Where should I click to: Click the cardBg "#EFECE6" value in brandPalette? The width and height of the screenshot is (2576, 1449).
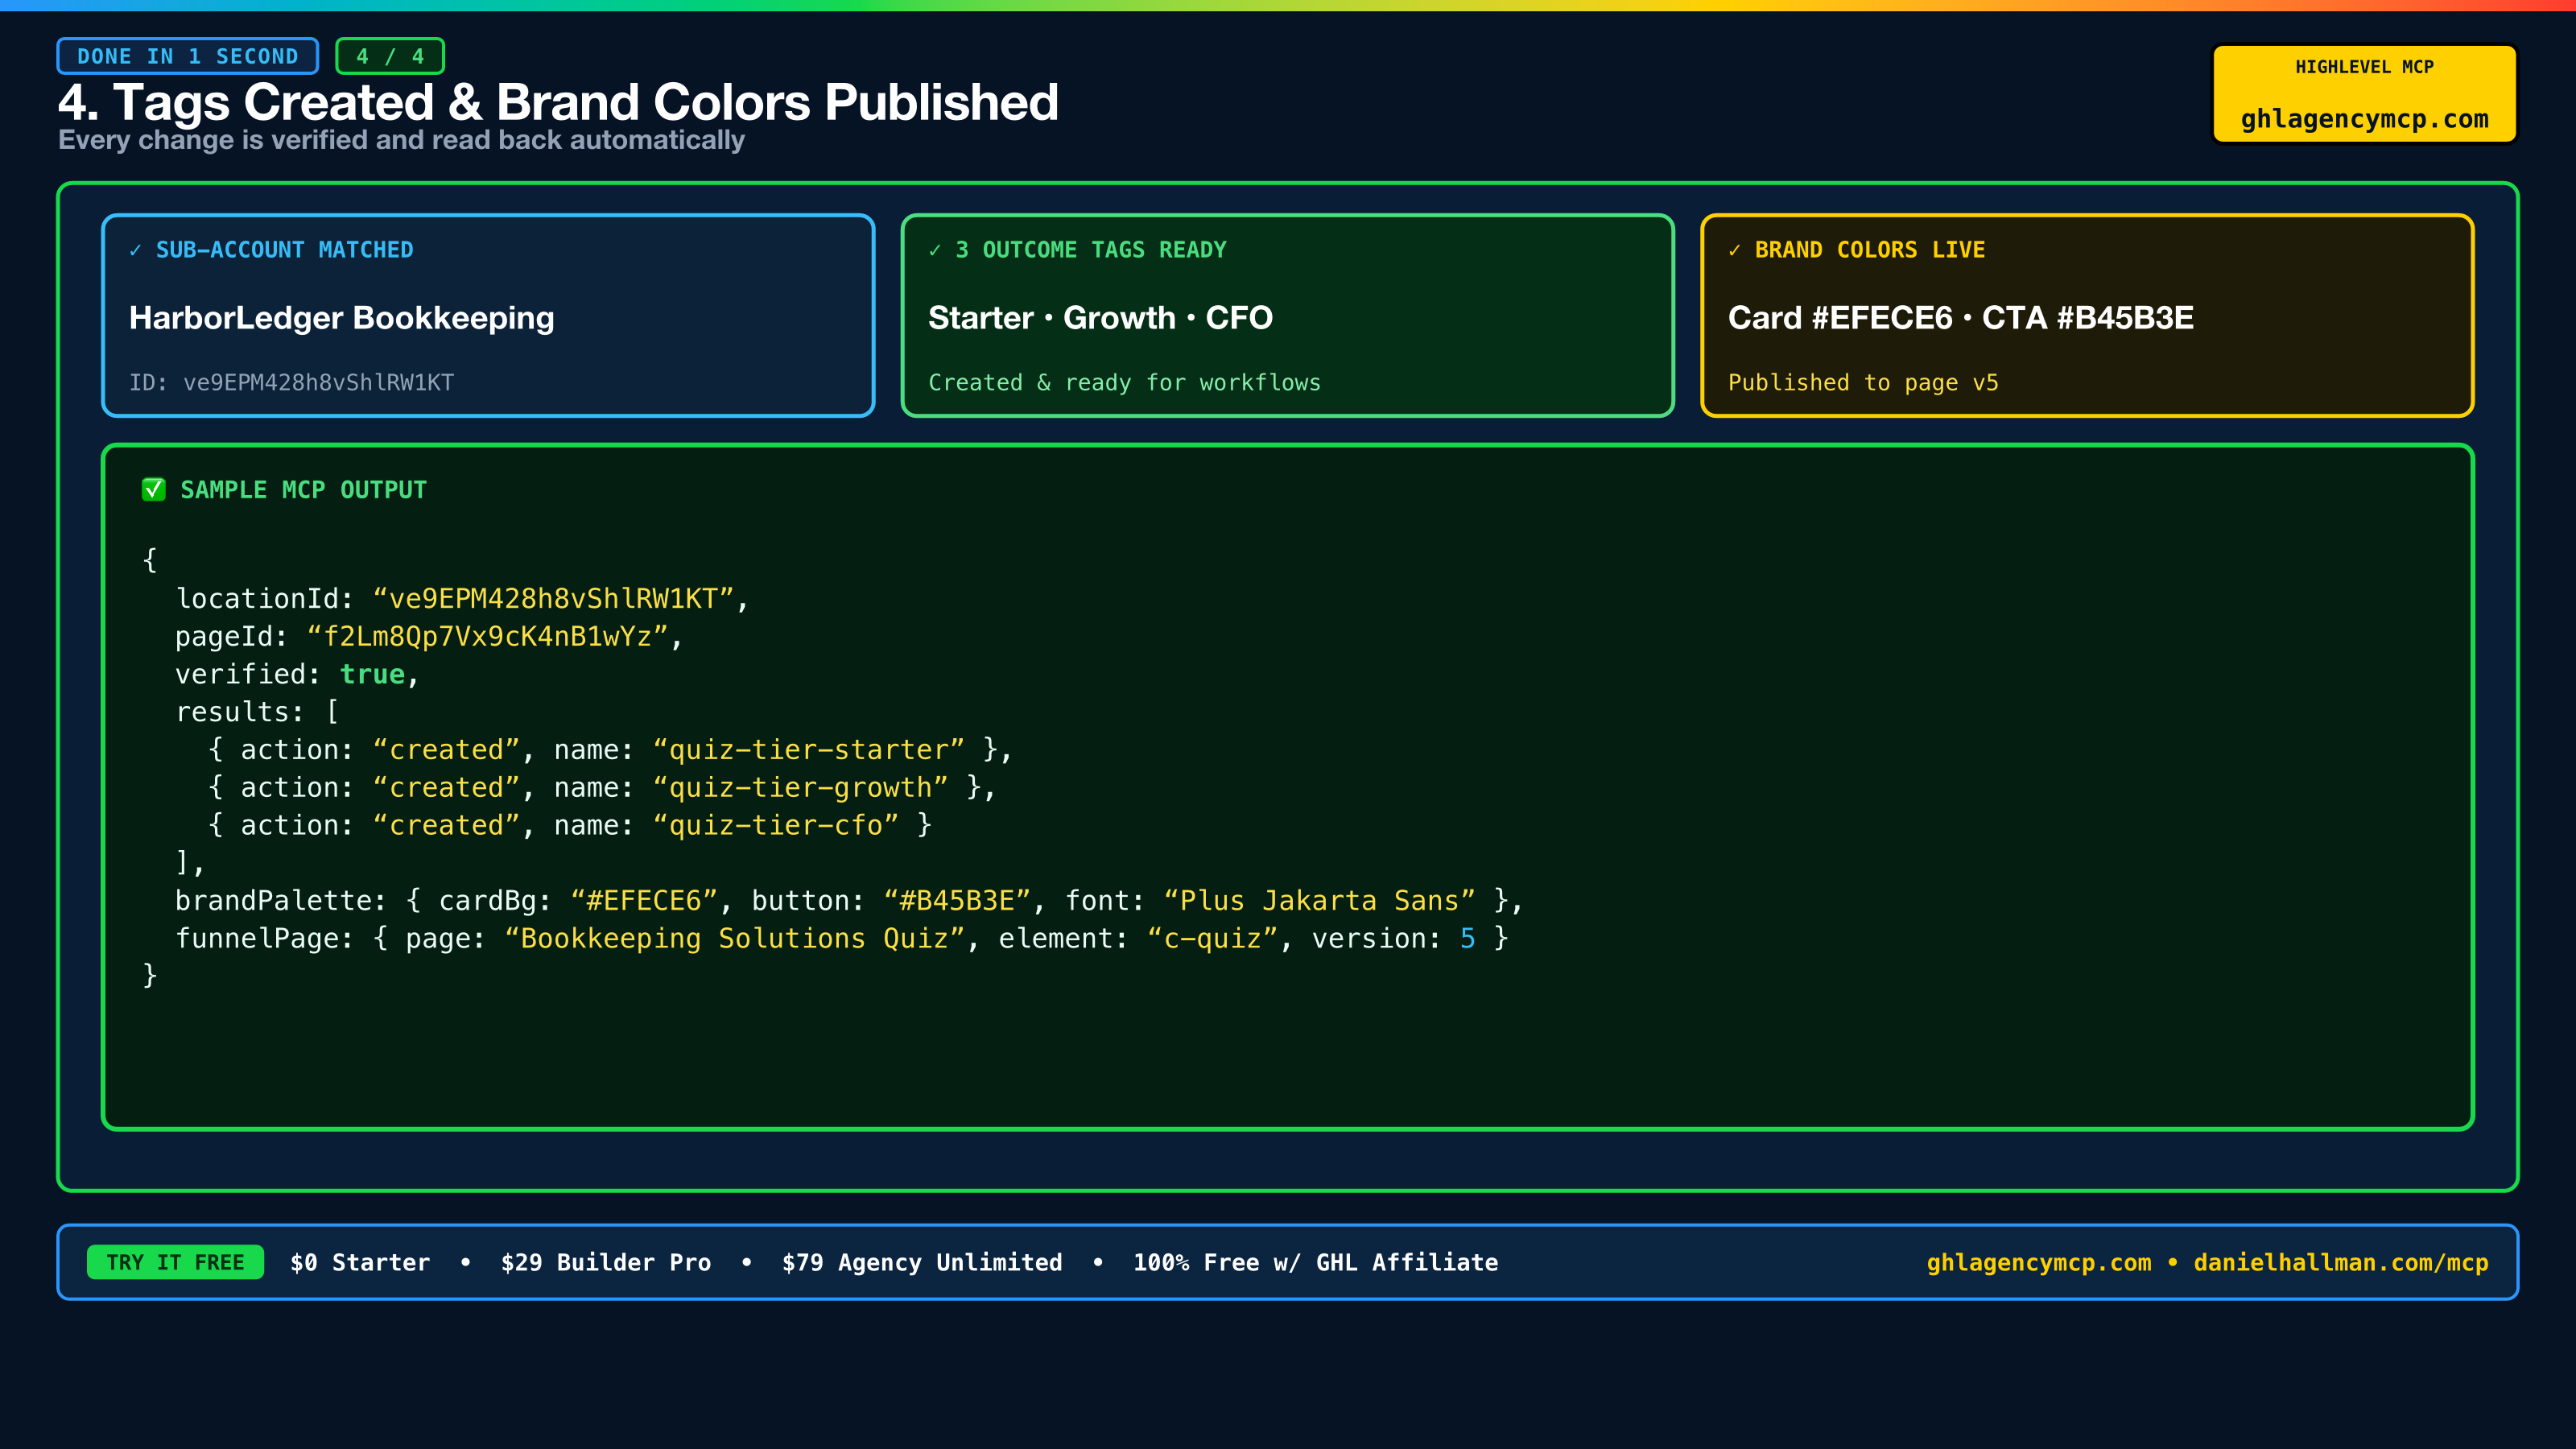(644, 900)
